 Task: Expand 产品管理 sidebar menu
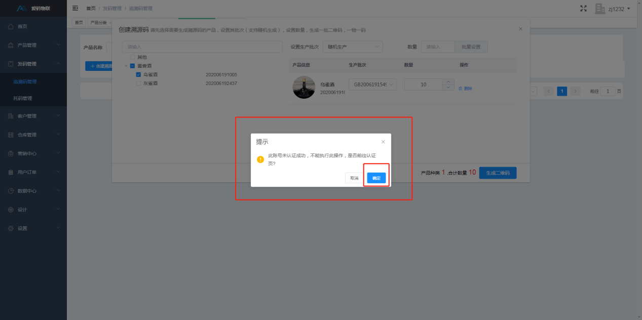[x=33, y=45]
